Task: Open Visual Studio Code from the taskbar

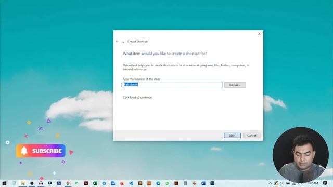Action: point(131,183)
